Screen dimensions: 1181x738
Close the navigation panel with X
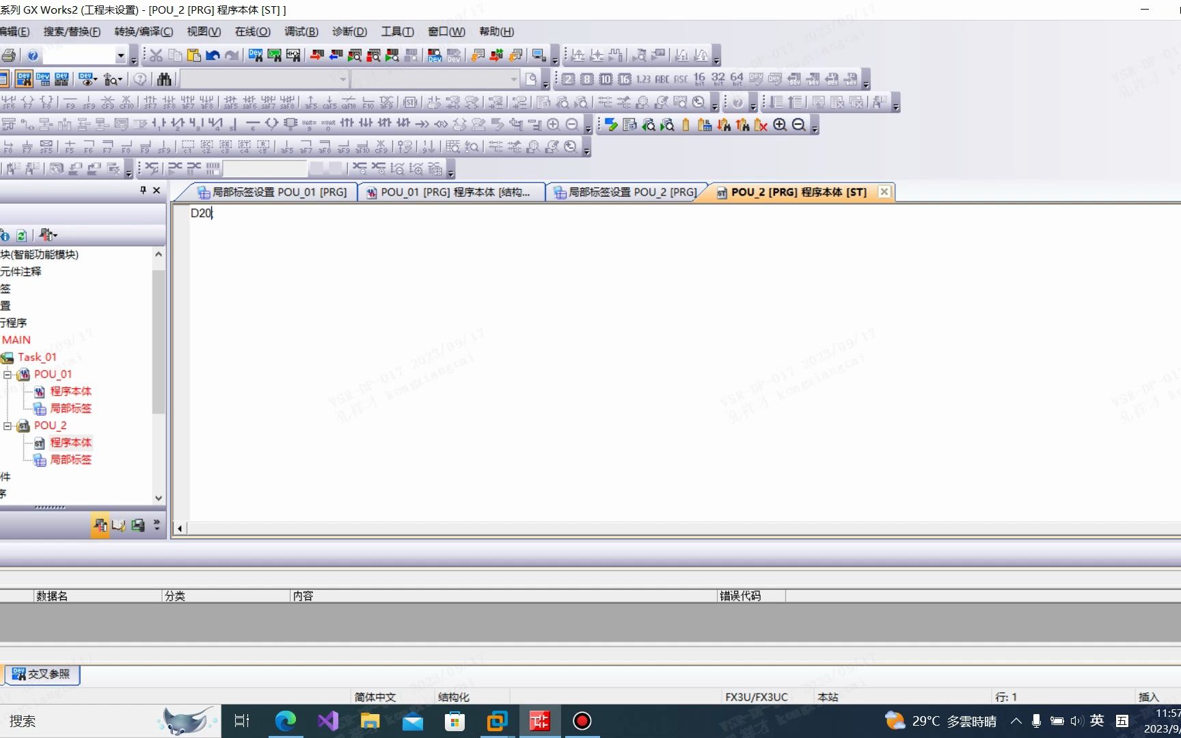point(157,191)
